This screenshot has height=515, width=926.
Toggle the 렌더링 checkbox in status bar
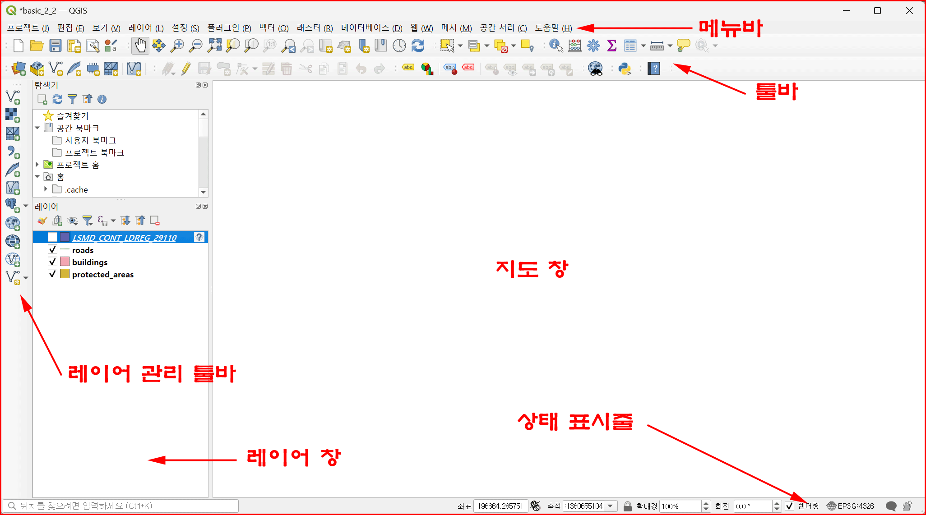[x=789, y=506]
